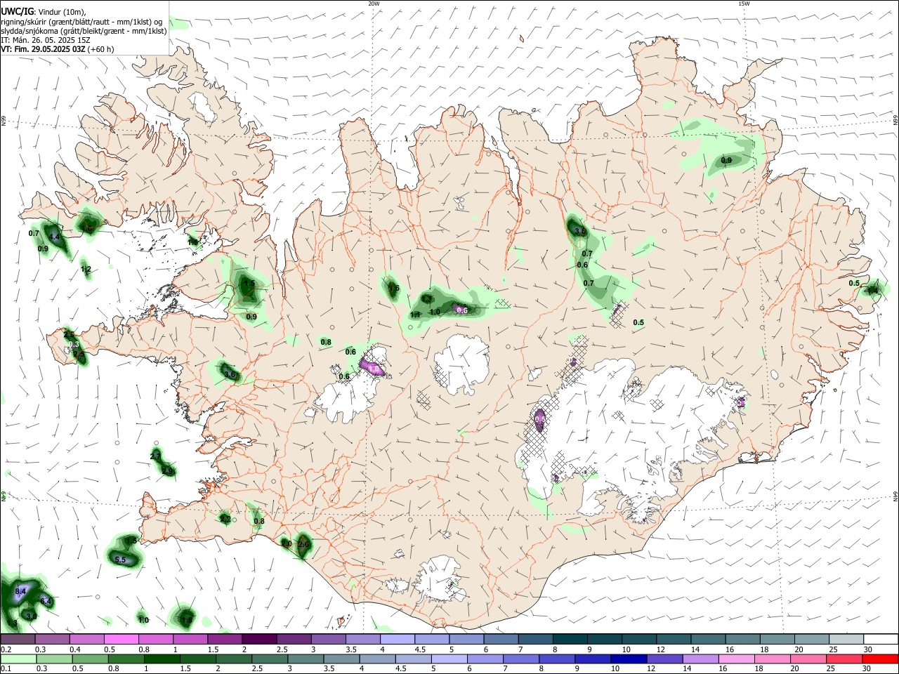Click the '6.4' precipitation value offshore southwest

point(46,602)
